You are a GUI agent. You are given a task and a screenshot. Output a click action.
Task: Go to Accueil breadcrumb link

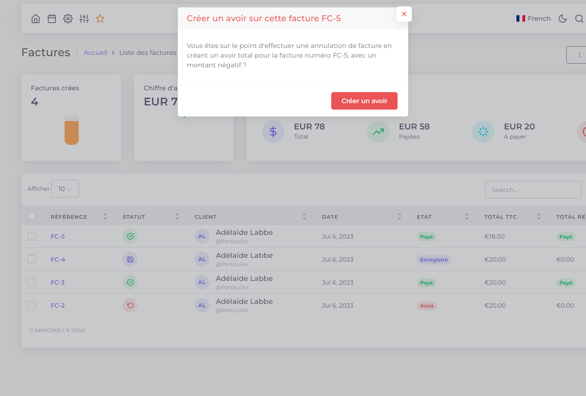(95, 52)
